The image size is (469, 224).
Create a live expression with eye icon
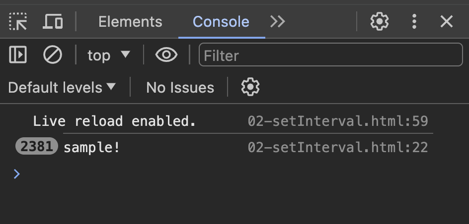[166, 55]
